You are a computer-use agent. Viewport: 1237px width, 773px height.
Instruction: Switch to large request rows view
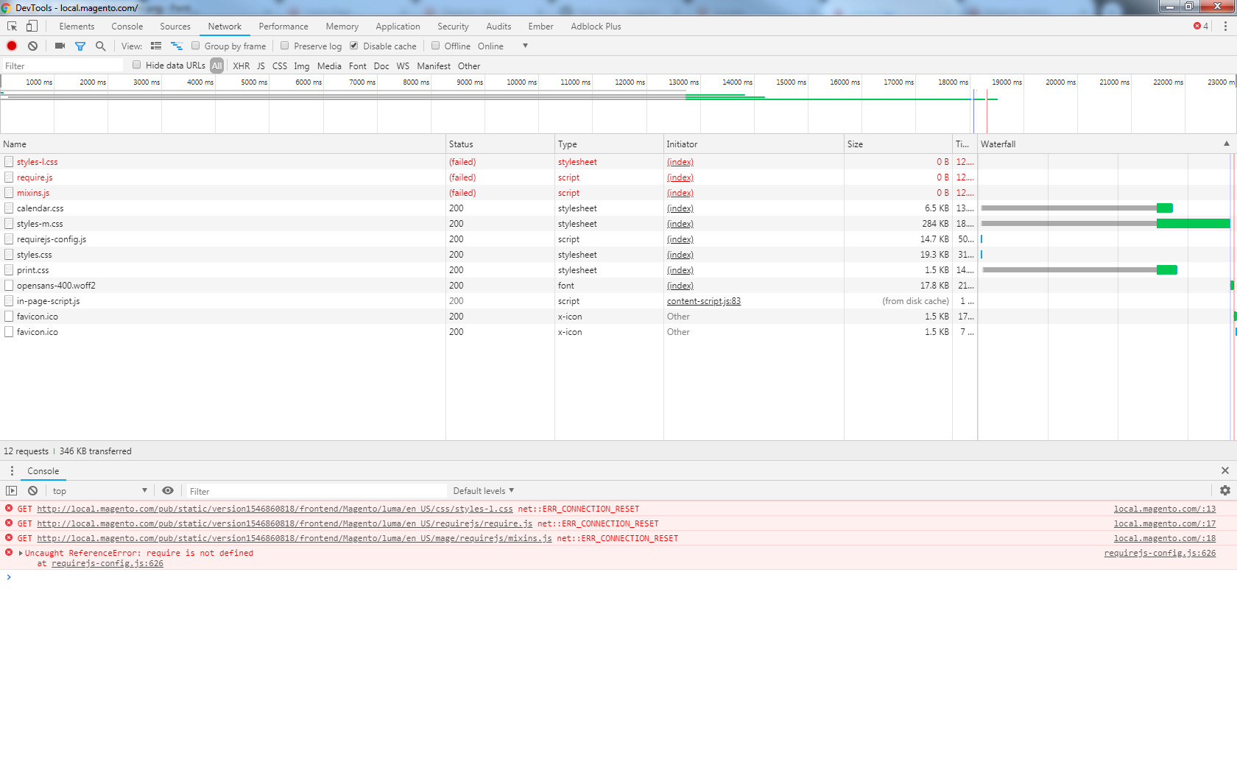pyautogui.click(x=155, y=46)
